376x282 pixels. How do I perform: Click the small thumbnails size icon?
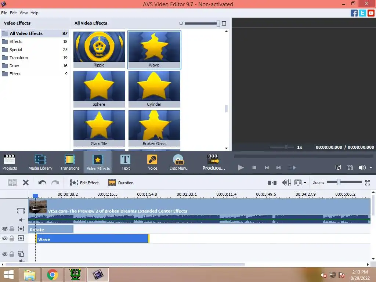point(181,23)
